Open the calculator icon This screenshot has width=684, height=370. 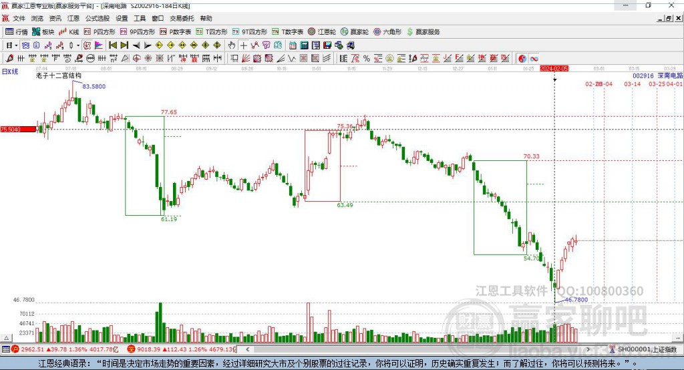305,45
